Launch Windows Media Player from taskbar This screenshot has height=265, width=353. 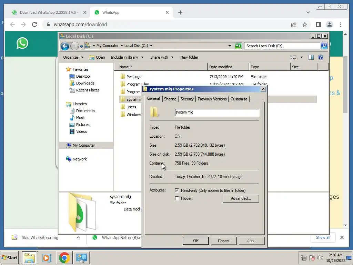click(47, 257)
